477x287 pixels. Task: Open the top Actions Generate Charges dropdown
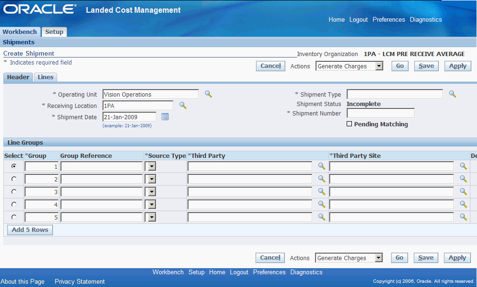coord(349,66)
